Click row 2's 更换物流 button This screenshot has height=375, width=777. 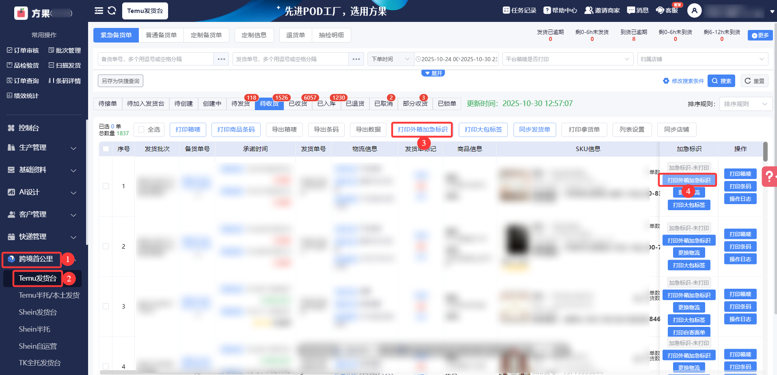coord(689,253)
